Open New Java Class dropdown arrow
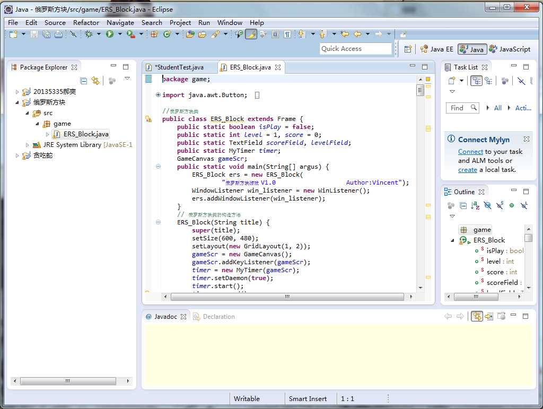The width and height of the screenshot is (543, 409). click(x=177, y=34)
